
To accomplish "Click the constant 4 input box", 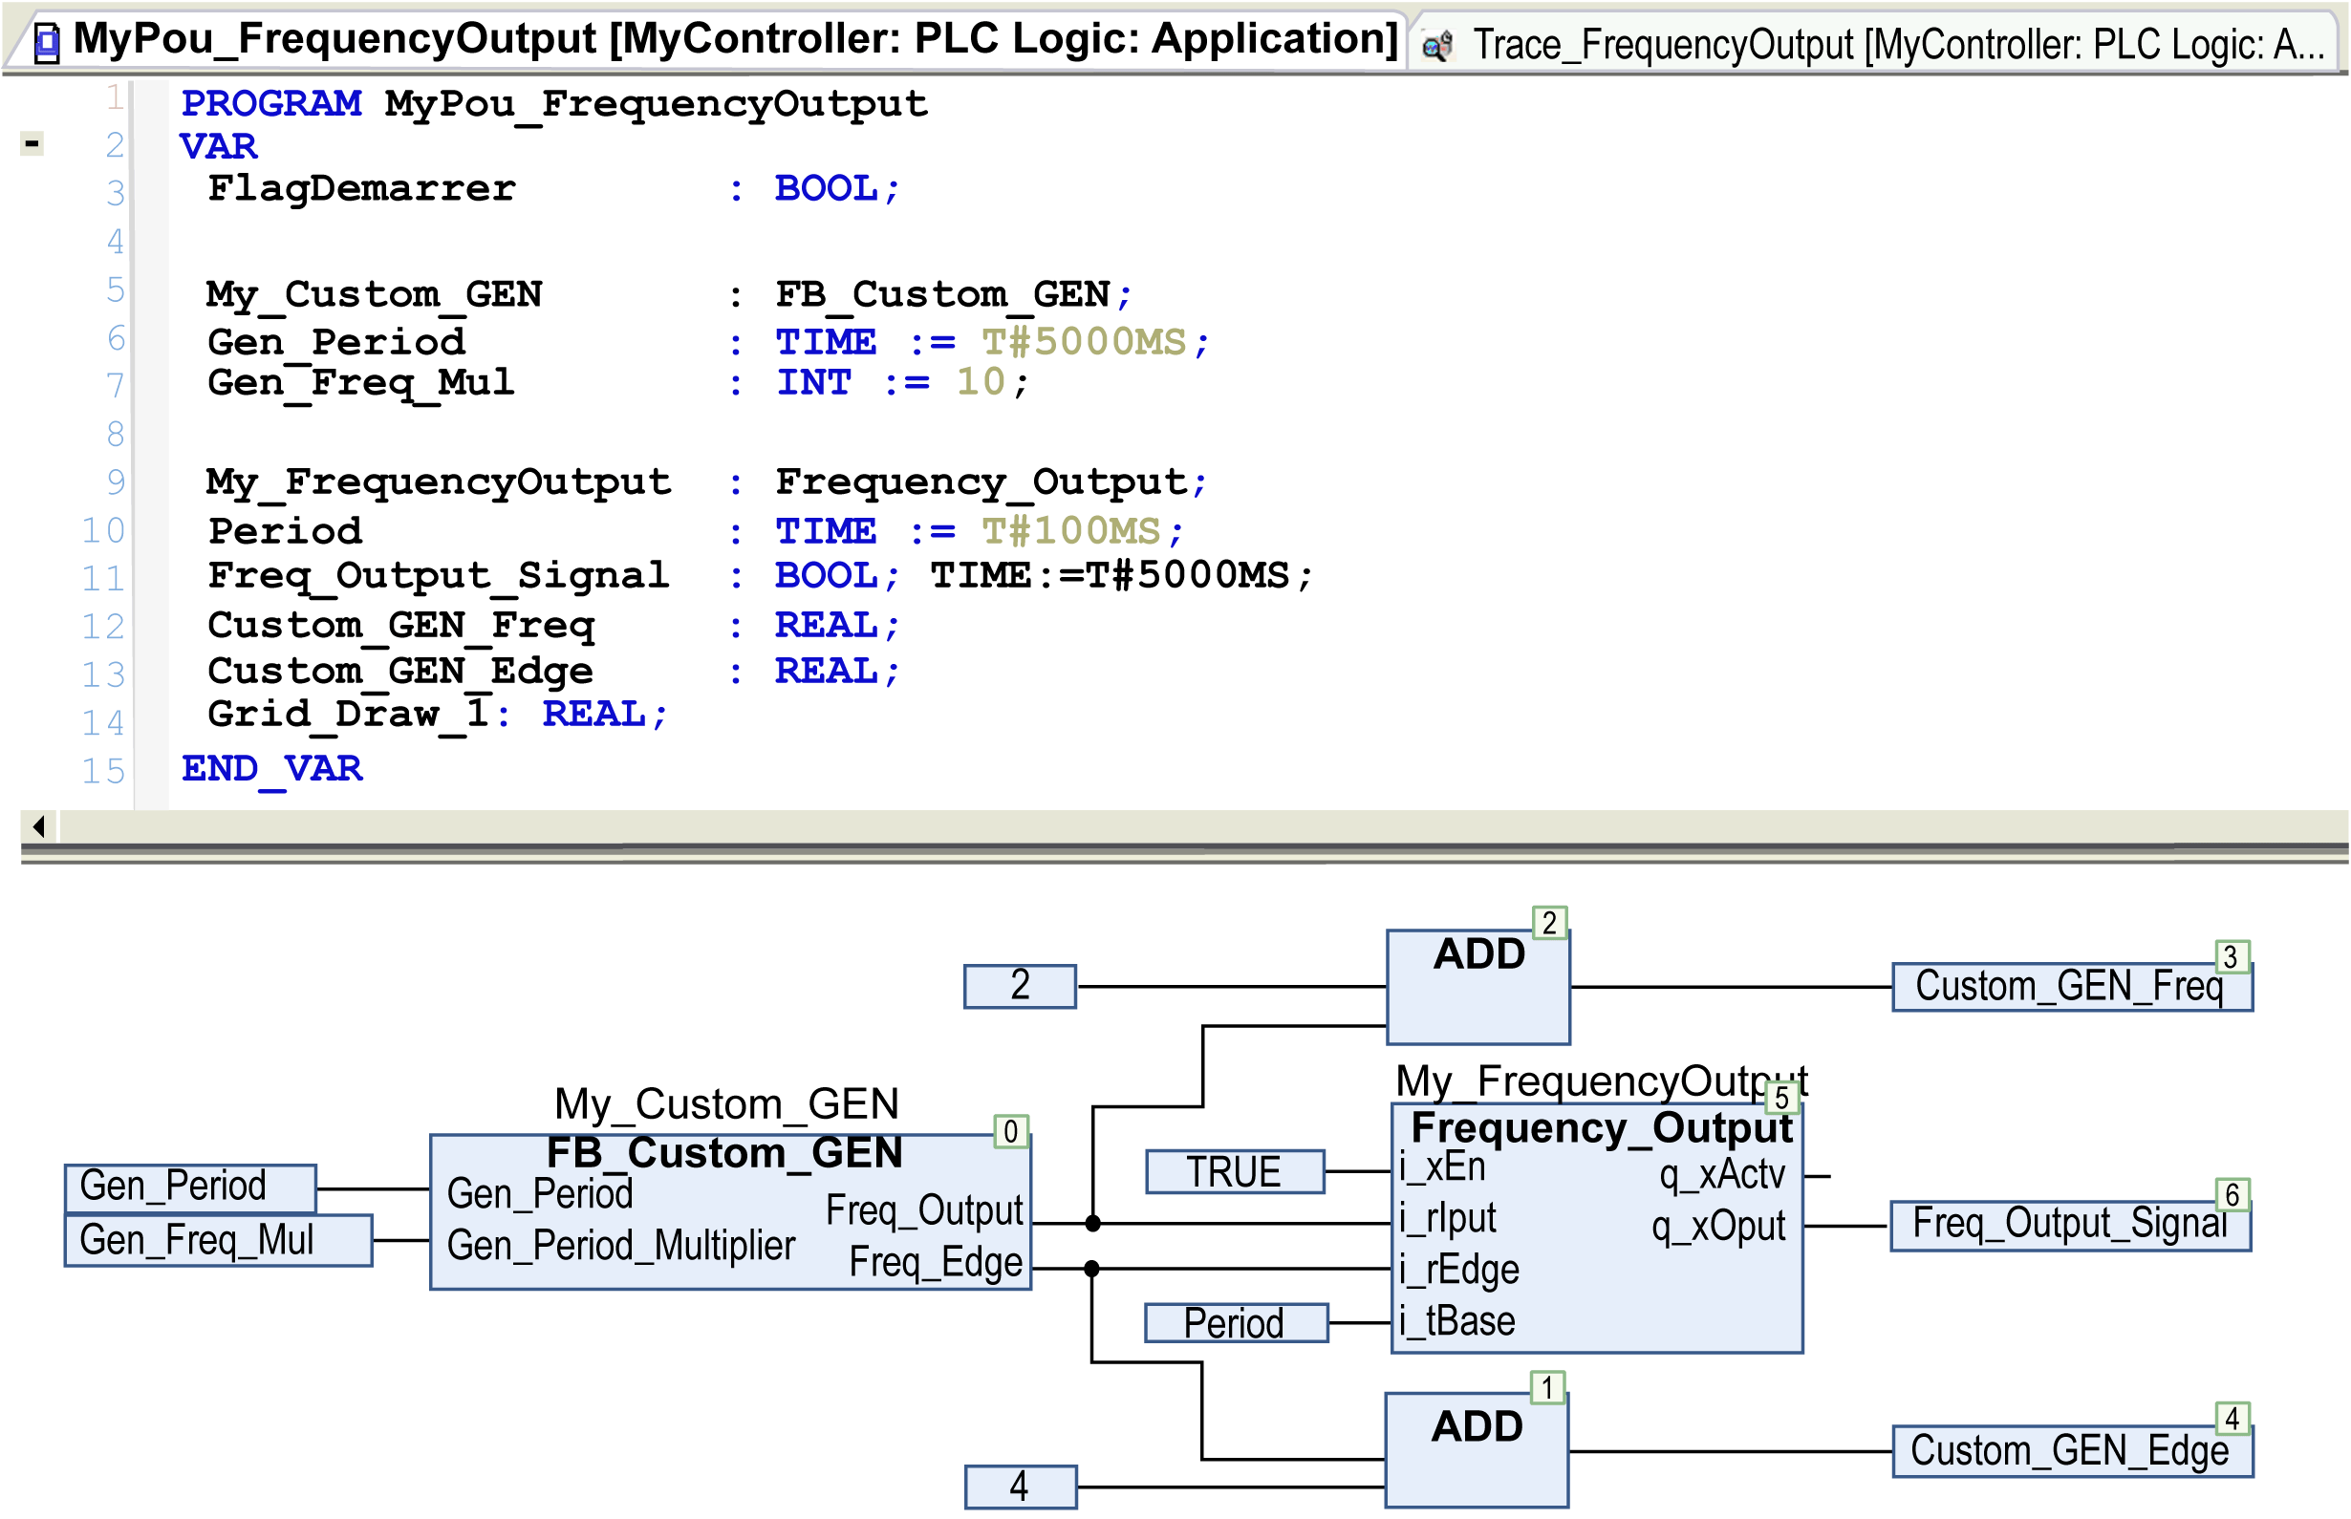I will pos(1019,1487).
